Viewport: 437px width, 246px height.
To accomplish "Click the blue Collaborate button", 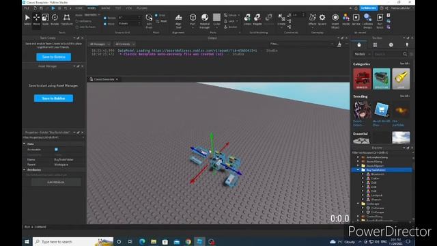I will 369,8.
